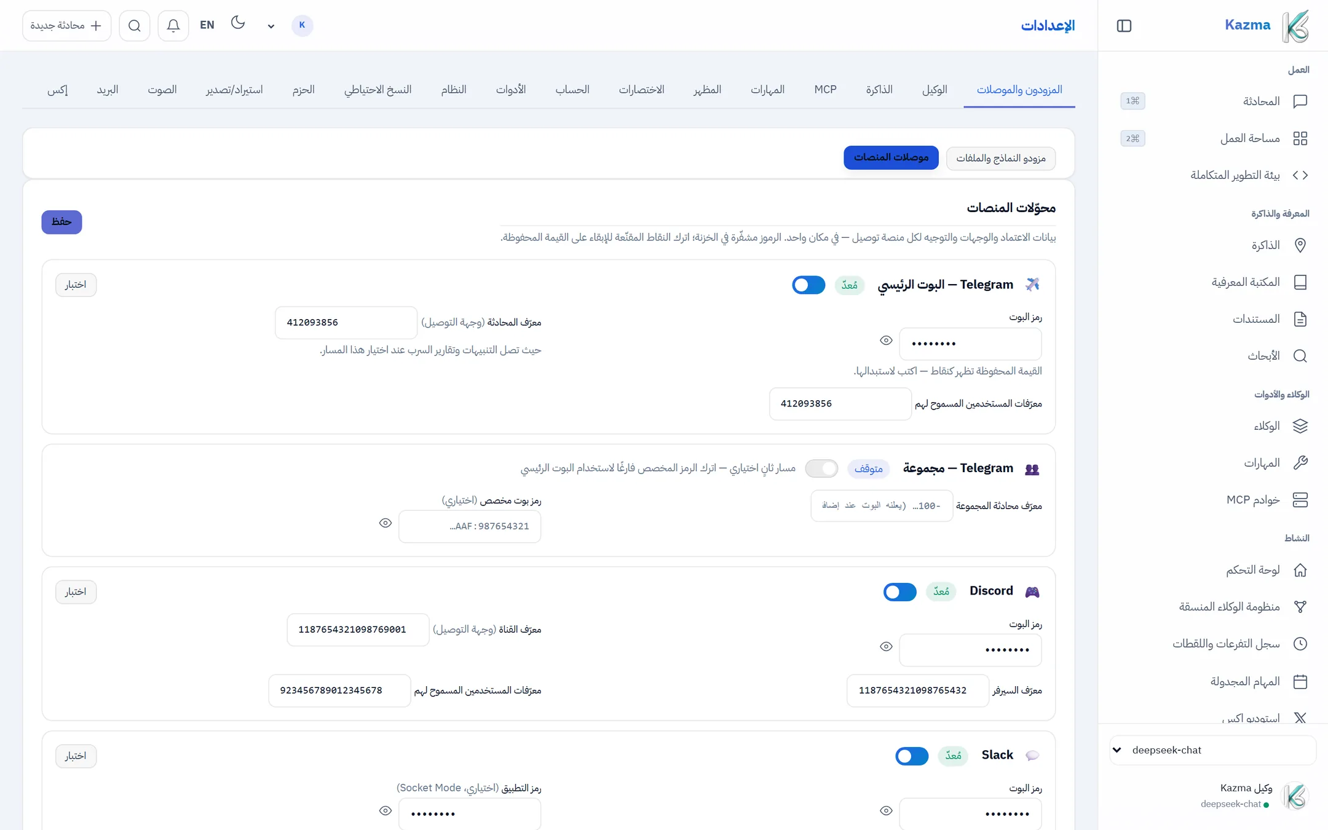The width and height of the screenshot is (1328, 830).
Task: Click اختبار button for Telegram main bot
Action: pyautogui.click(x=76, y=285)
